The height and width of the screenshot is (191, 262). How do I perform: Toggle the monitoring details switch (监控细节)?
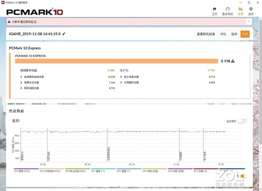point(242,121)
